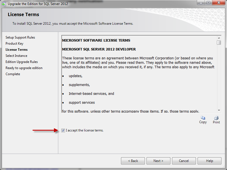Close the setup window
The width and height of the screenshot is (227, 170).
pyautogui.click(x=219, y=2)
